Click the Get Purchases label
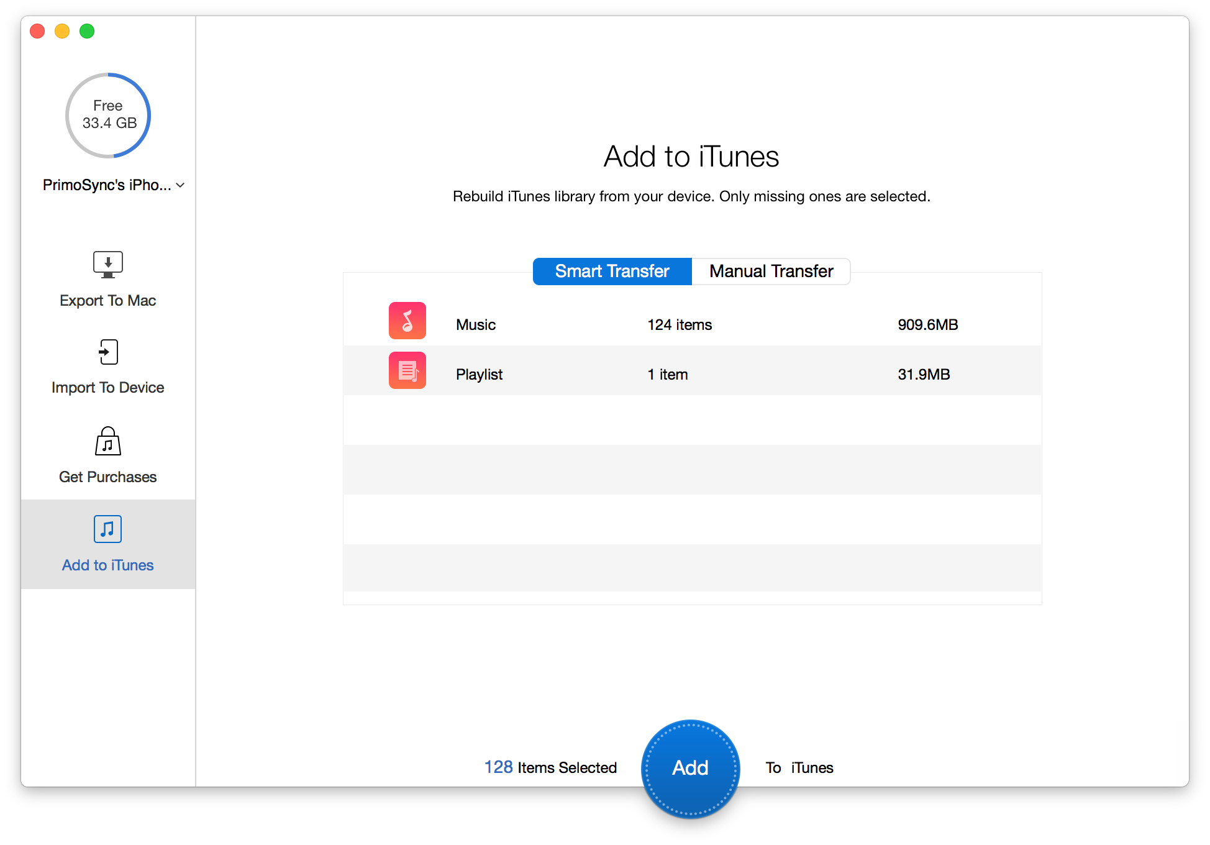The image size is (1210, 845). click(x=108, y=477)
